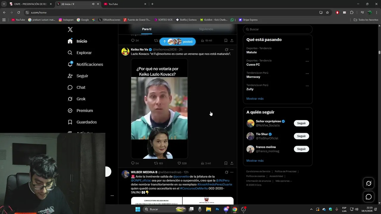This screenshot has width=381, height=214.
Task: Open #ConcursoDeMerito hashtag link
Action: tap(194, 188)
